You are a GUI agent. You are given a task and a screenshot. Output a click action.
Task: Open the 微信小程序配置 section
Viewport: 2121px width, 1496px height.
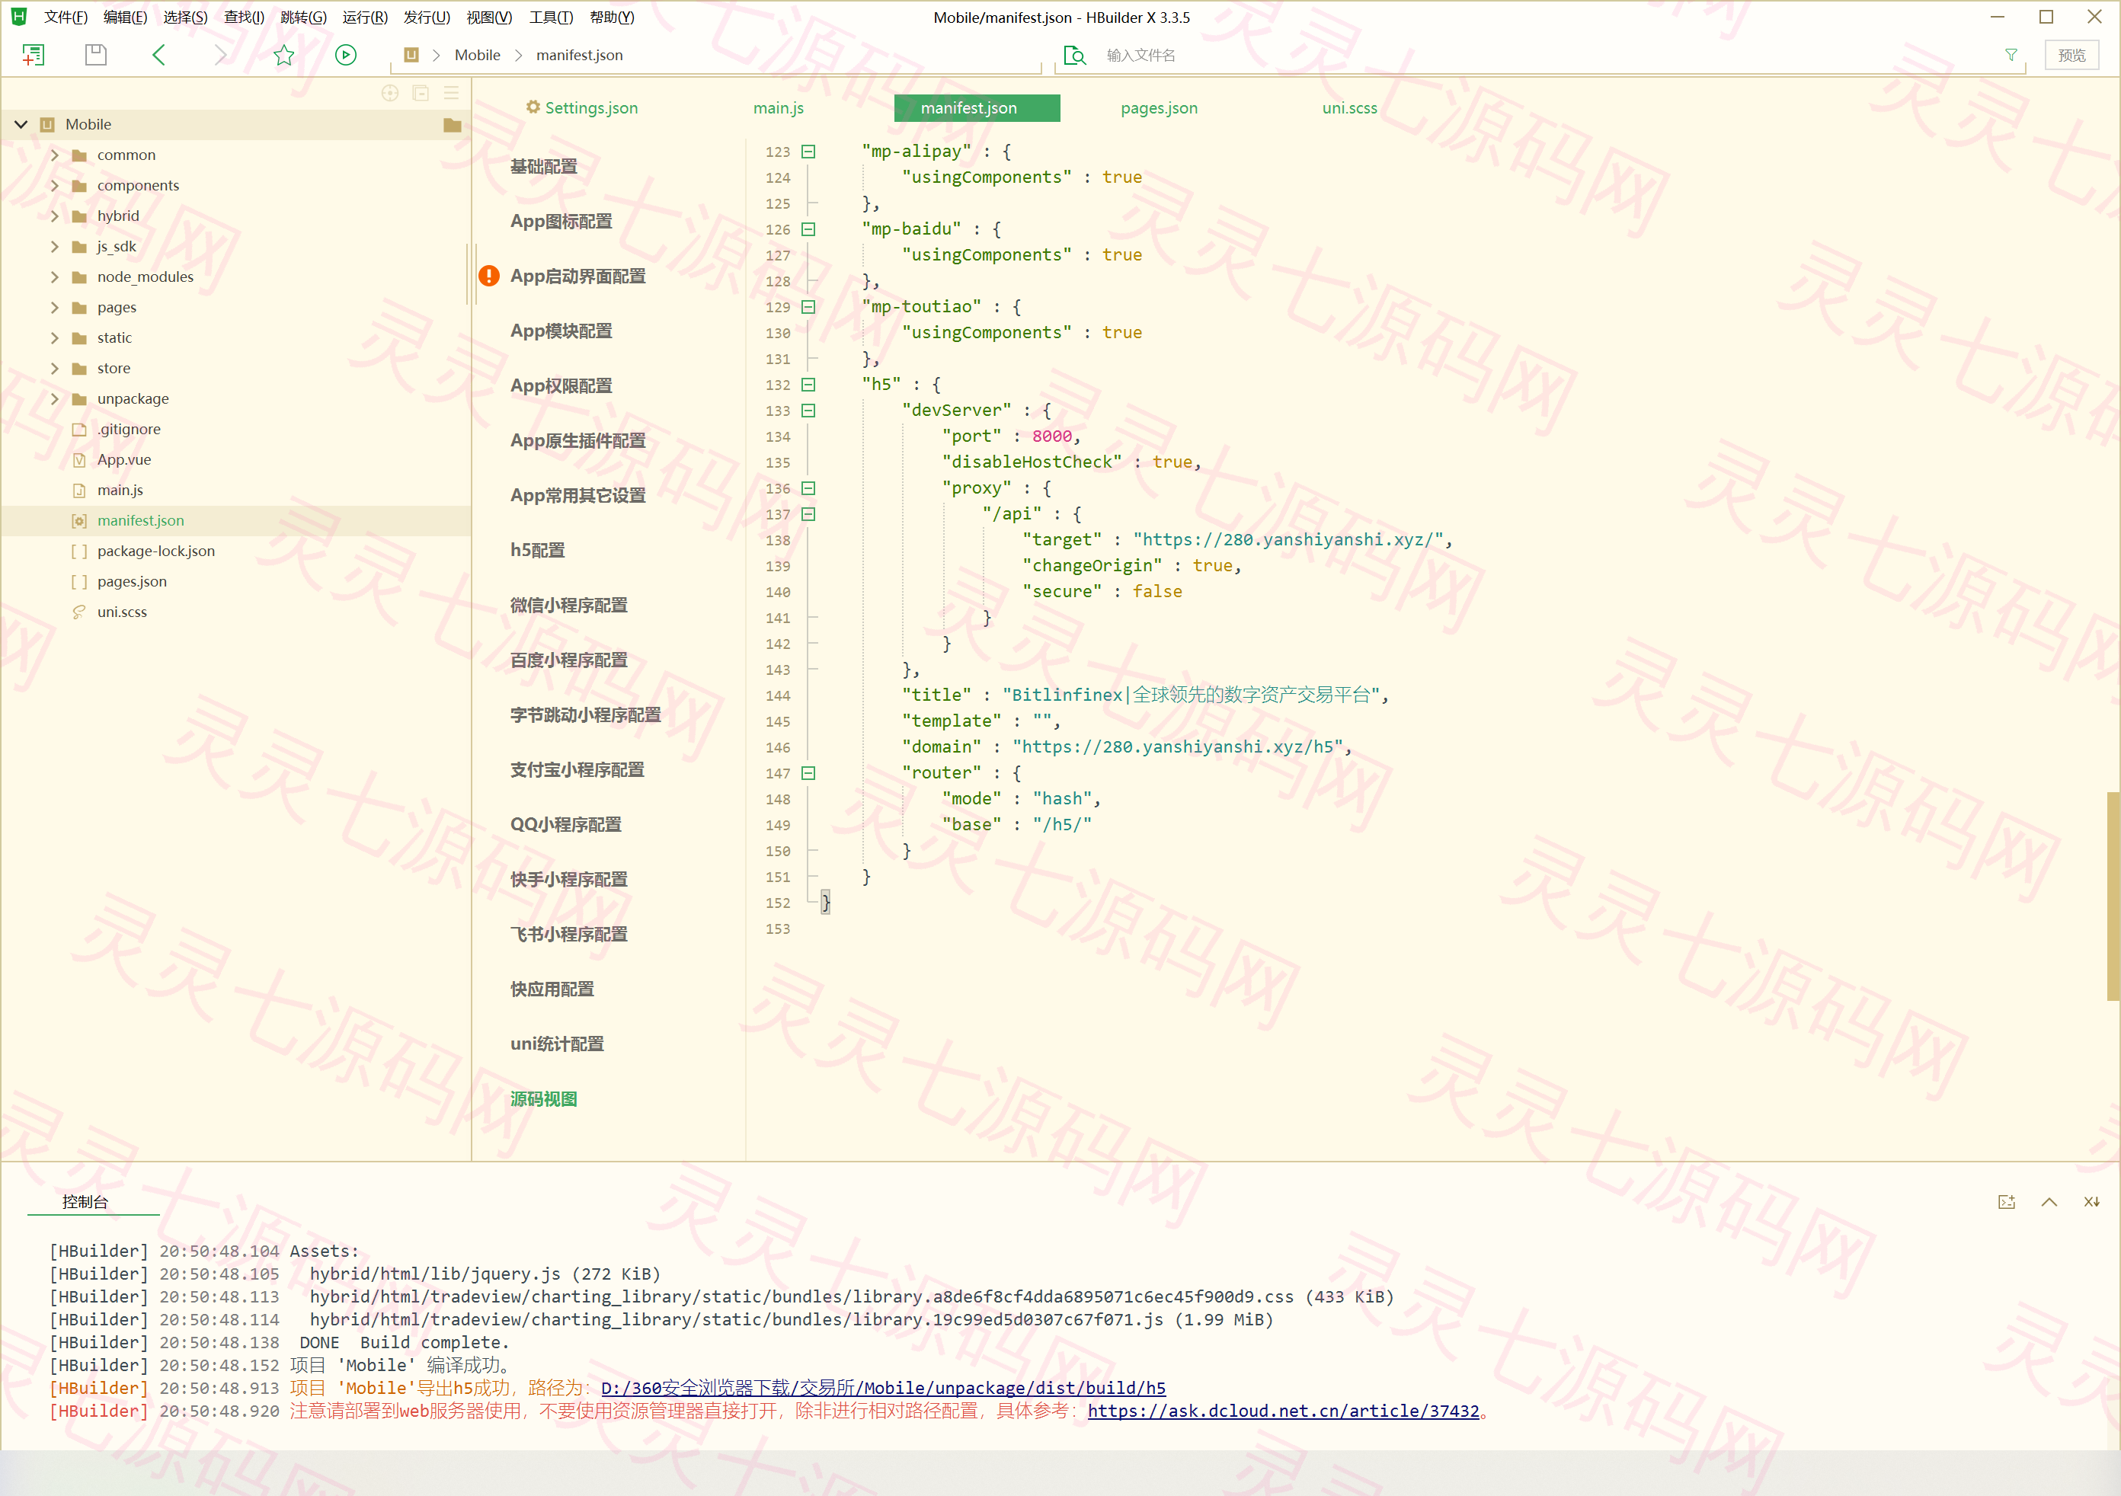568,605
